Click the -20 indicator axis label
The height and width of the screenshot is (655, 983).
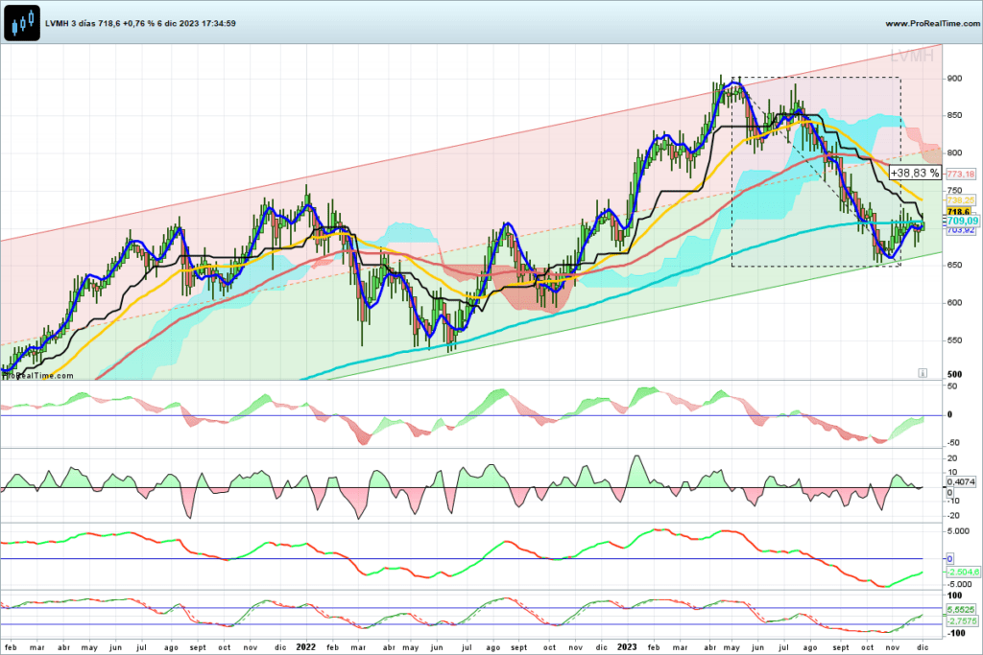coord(951,516)
